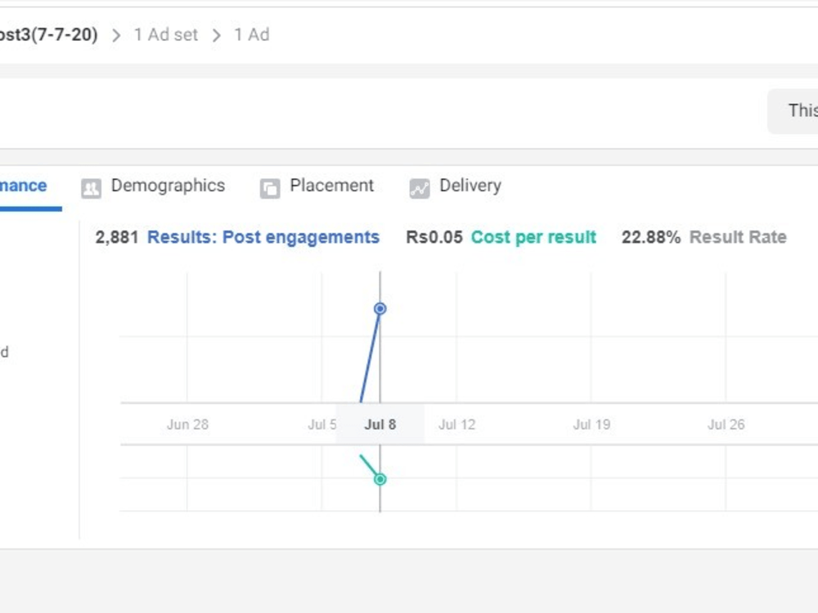Image resolution: width=818 pixels, height=613 pixels.
Task: Click the Rs0.05 cost value
Action: click(434, 237)
